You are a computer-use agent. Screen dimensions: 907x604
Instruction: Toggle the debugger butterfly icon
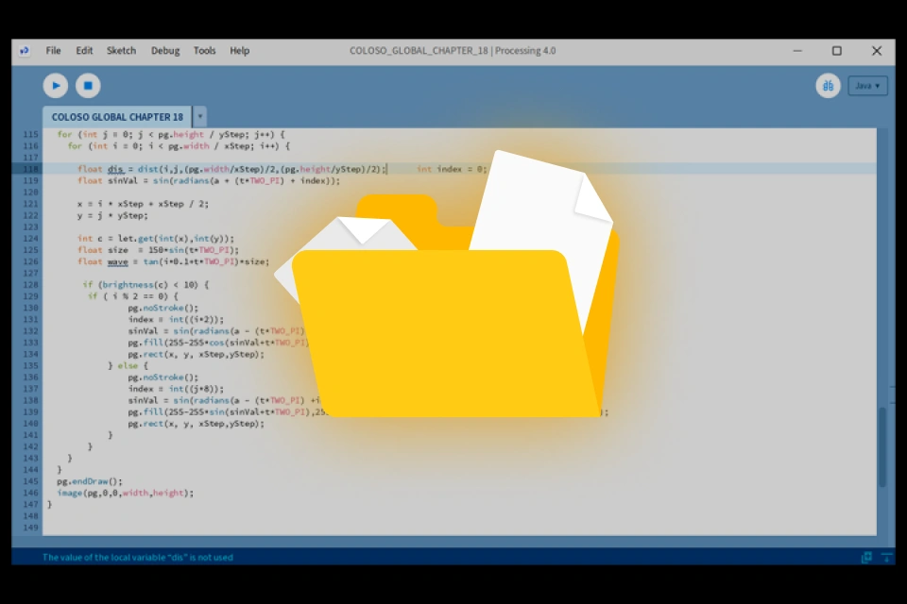pyautogui.click(x=828, y=86)
